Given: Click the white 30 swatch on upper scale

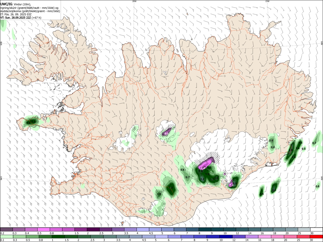Looking at the screenshot, I should (x=316, y=230).
